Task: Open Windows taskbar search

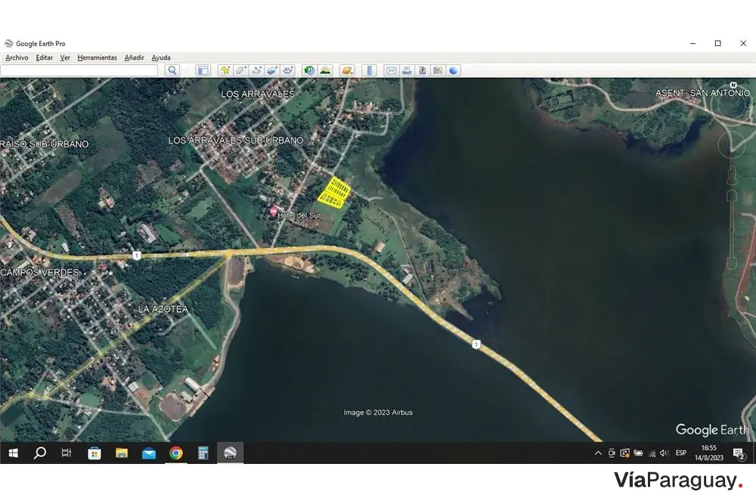Action: point(40,453)
